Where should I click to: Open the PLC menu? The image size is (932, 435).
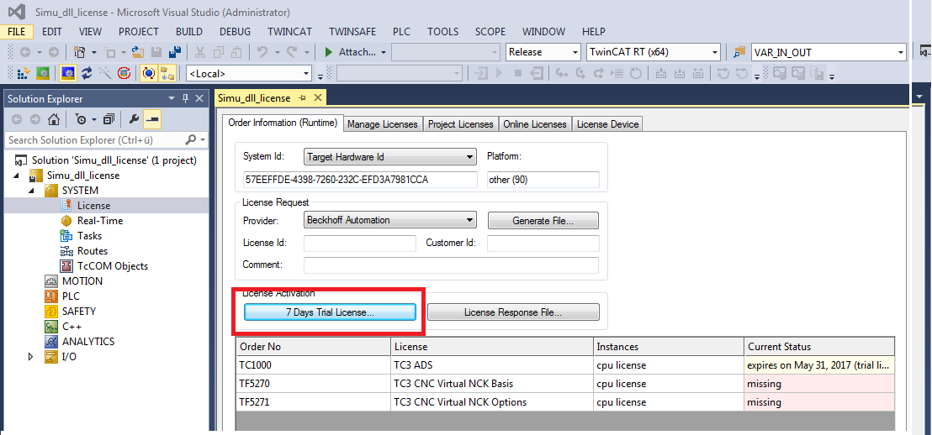coord(401,31)
